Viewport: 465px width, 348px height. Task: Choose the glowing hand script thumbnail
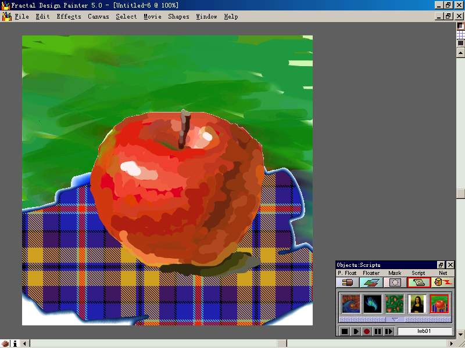pyautogui.click(x=373, y=304)
